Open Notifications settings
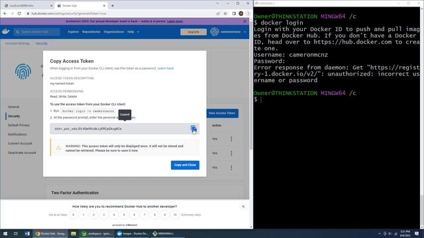 coord(17,134)
